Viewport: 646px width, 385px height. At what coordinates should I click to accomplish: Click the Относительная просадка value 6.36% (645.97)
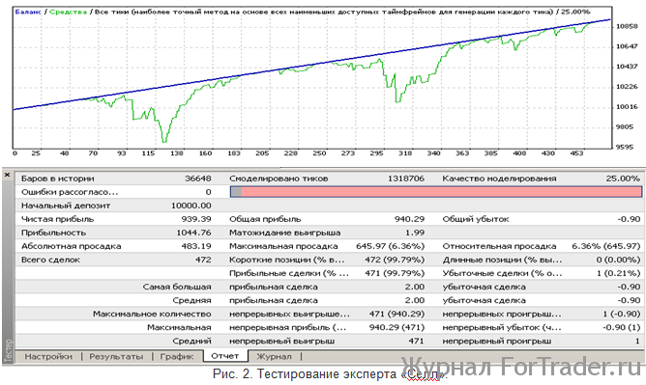point(606,246)
